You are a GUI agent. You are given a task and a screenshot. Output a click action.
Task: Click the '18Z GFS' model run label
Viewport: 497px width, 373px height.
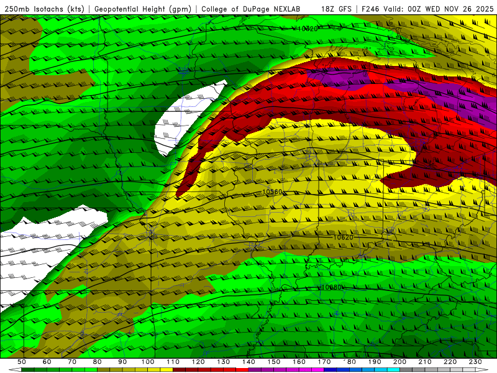pos(336,9)
